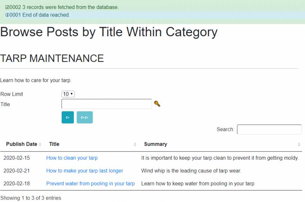Click info icon in End of data message
The height and width of the screenshot is (202, 305).
(7, 15)
